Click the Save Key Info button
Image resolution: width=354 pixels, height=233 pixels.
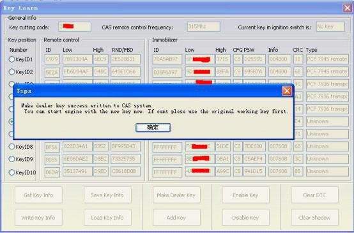107,195
